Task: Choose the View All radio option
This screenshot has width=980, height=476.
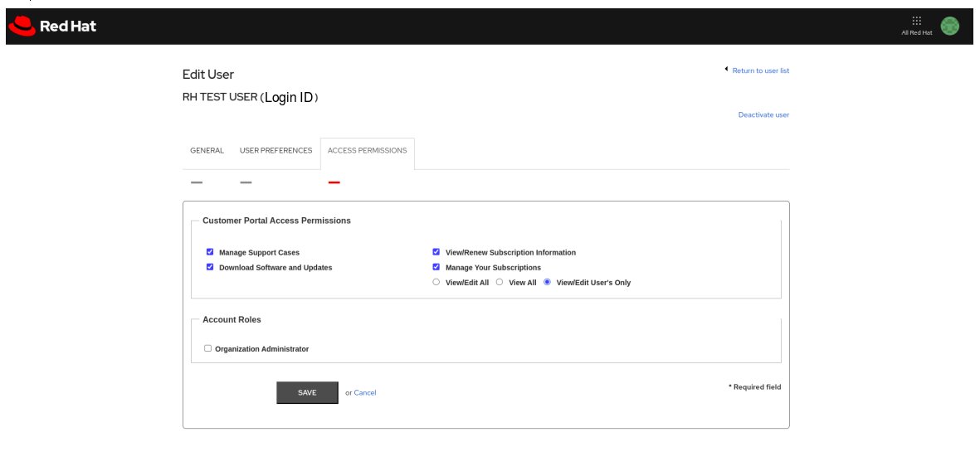Action: tap(500, 282)
